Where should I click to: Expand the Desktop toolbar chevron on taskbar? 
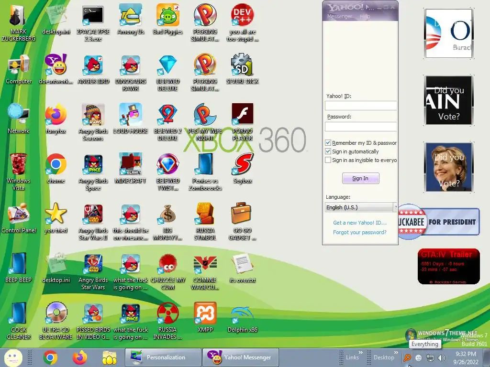coord(396,353)
